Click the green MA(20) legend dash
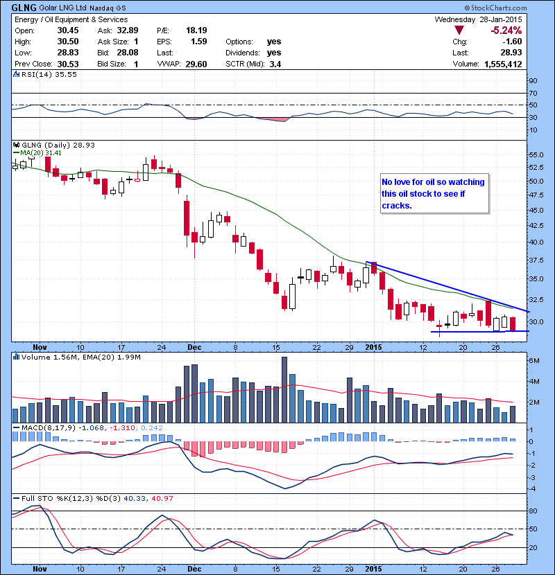This screenshot has width=555, height=575. [x=16, y=153]
